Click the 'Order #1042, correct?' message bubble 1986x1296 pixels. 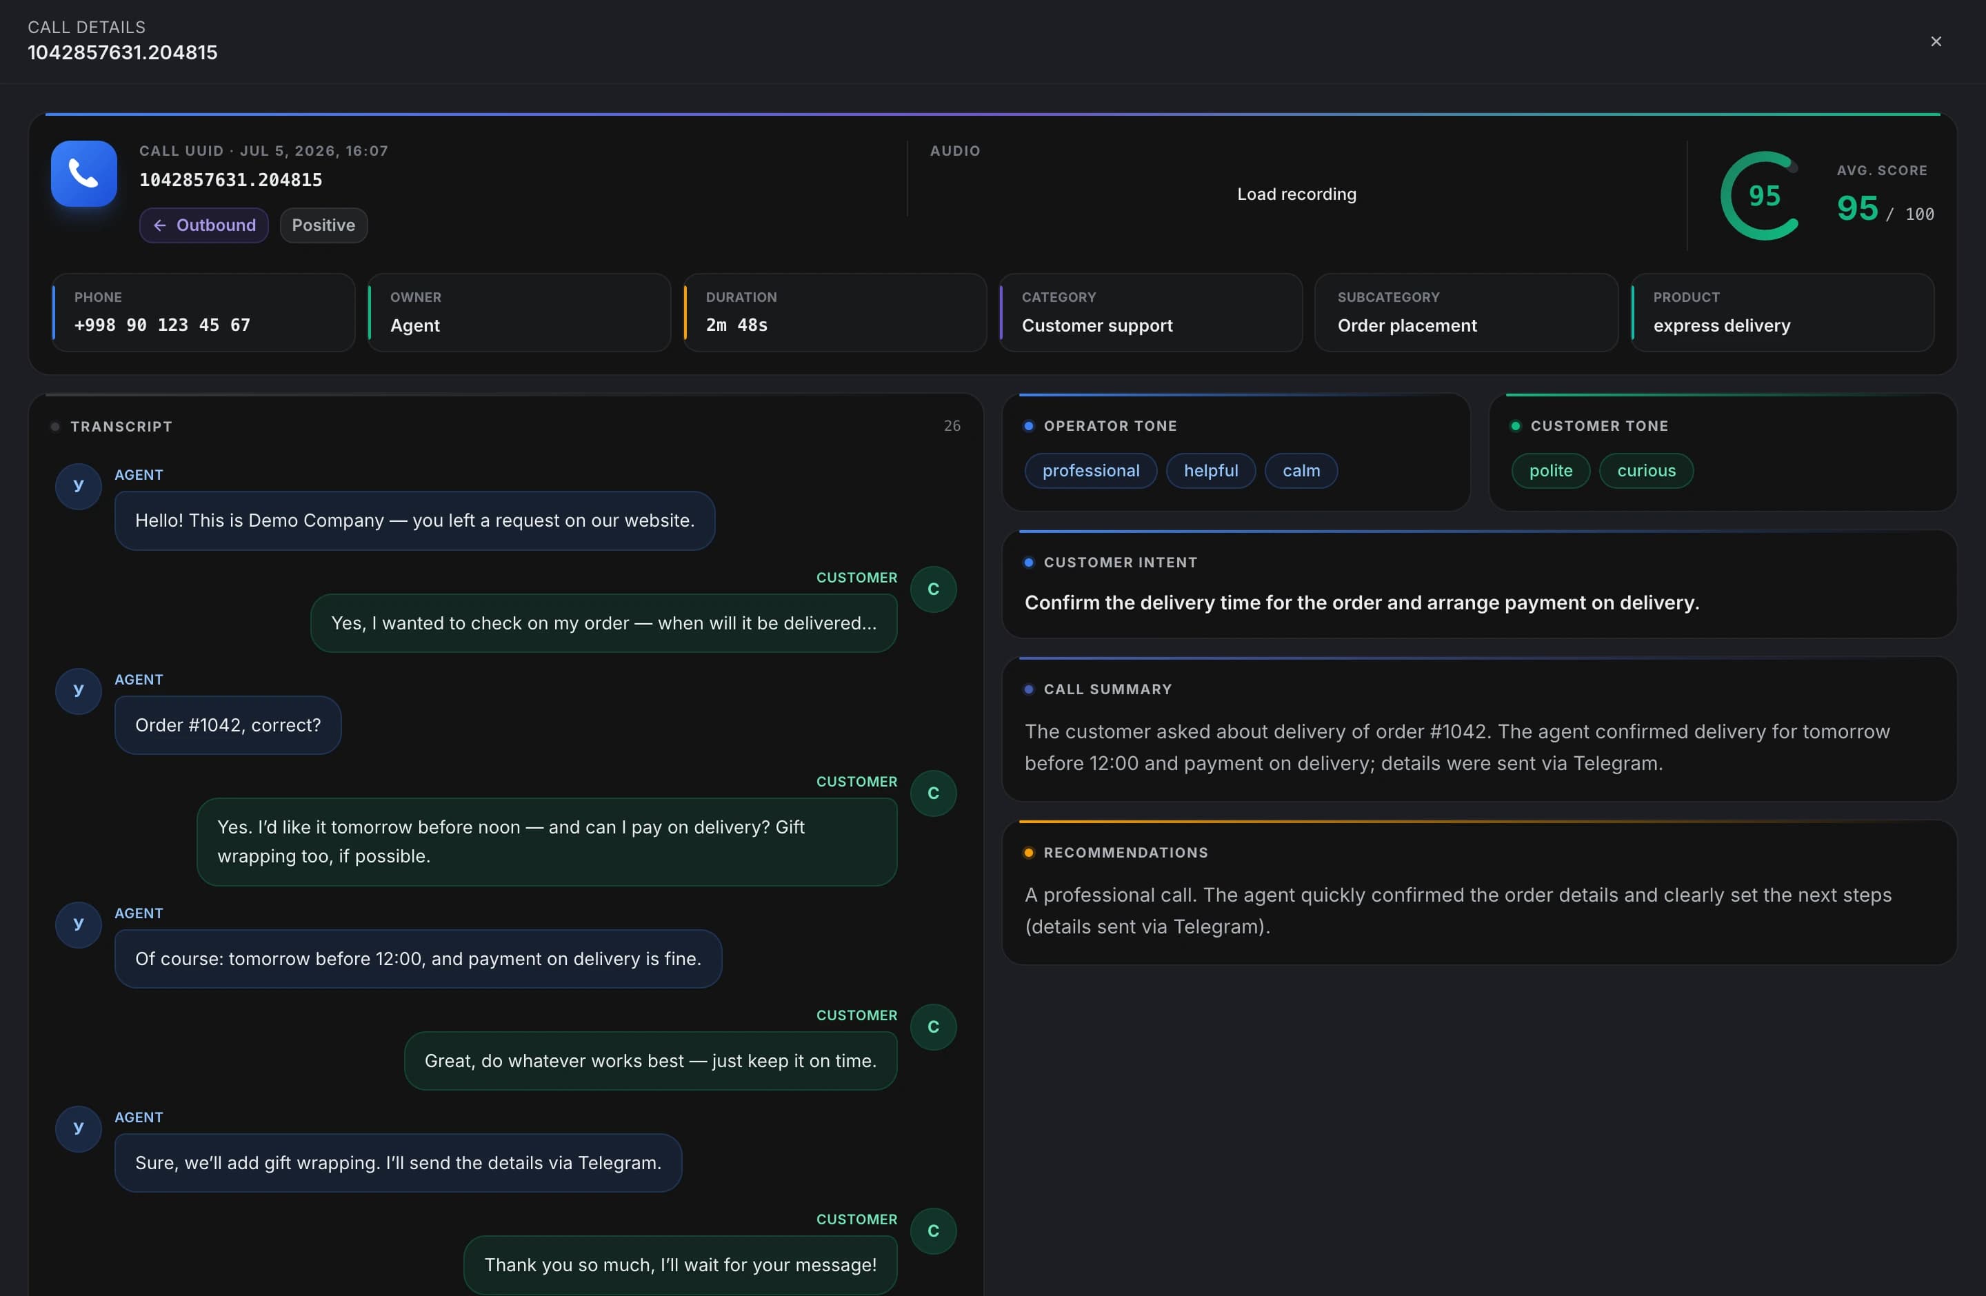[x=228, y=726]
